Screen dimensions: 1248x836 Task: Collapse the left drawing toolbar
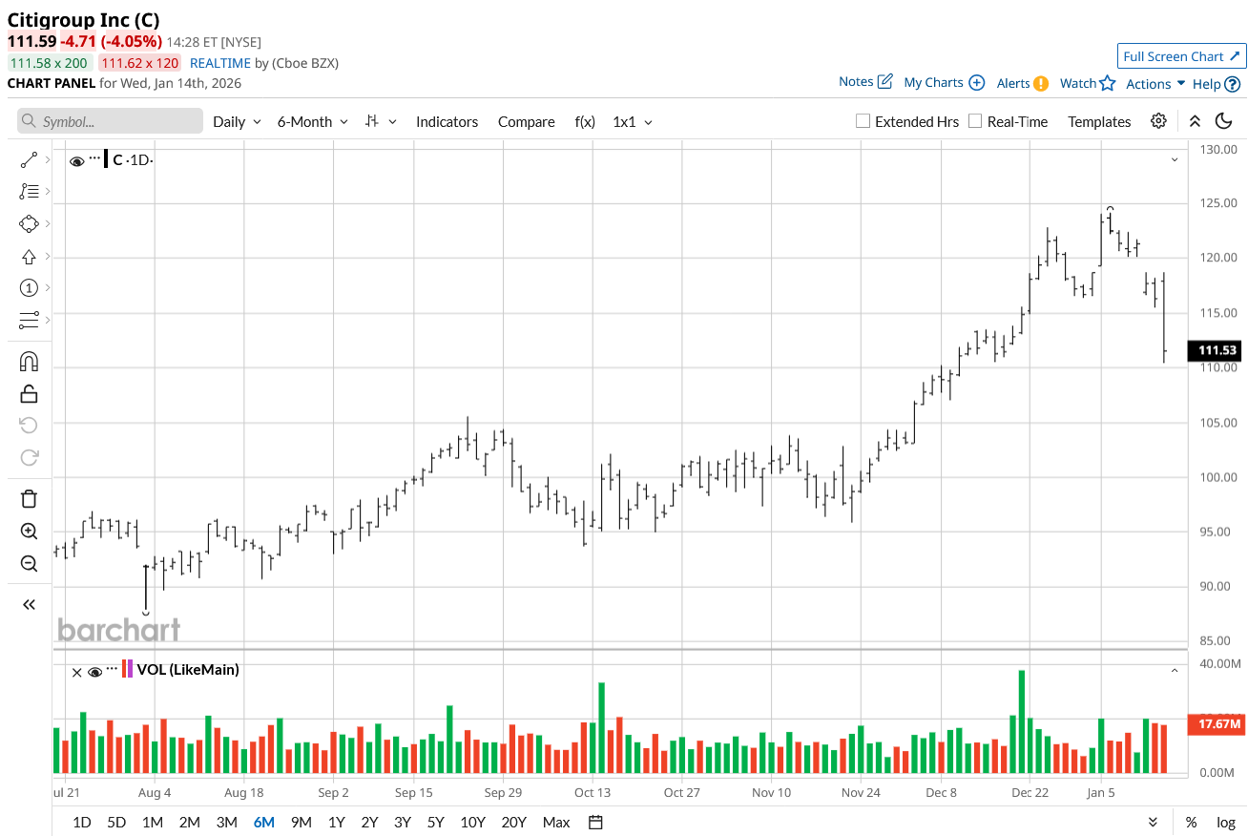coord(29,604)
